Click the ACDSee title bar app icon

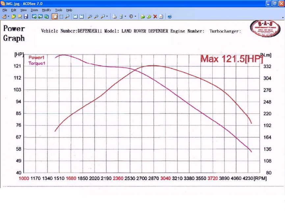click(3, 3)
